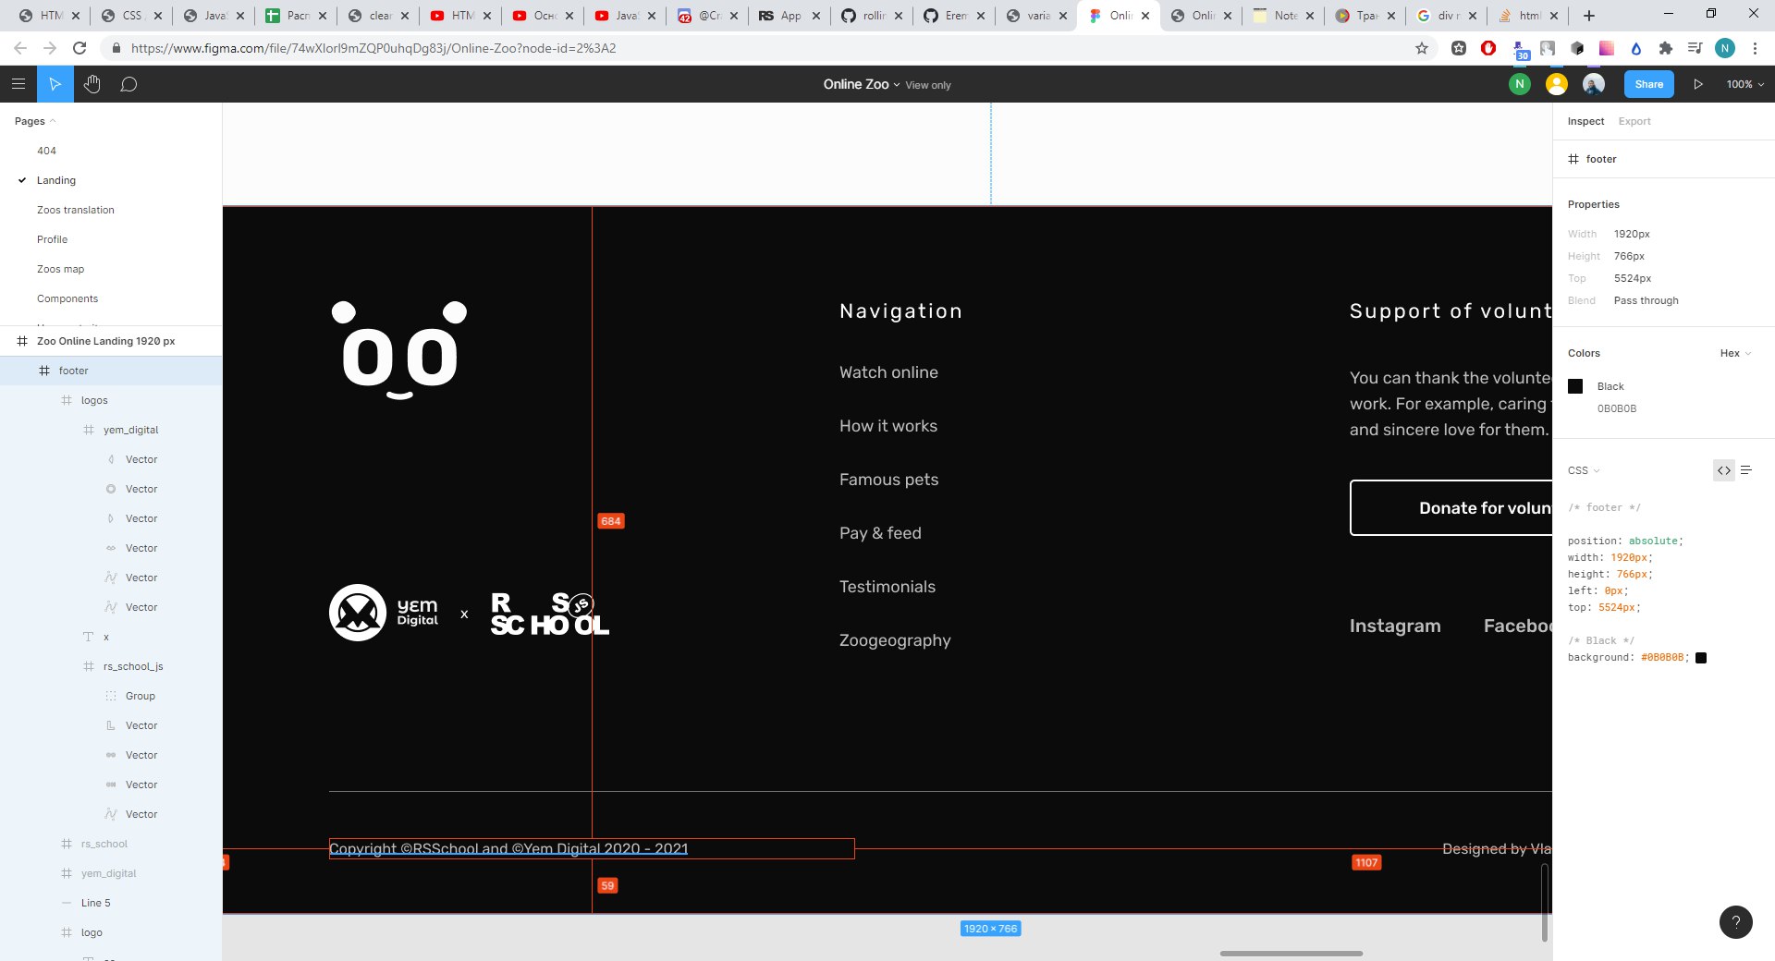The height and width of the screenshot is (961, 1775).
Task: Click Zoogeography navigation text
Action: point(895,640)
